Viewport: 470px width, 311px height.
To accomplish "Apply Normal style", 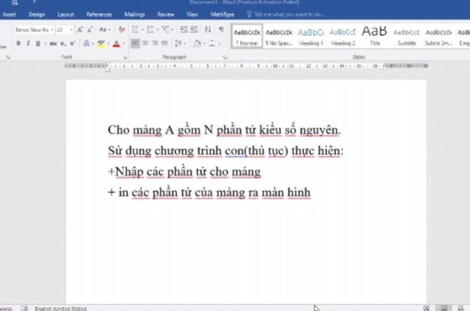I will pyautogui.click(x=247, y=36).
